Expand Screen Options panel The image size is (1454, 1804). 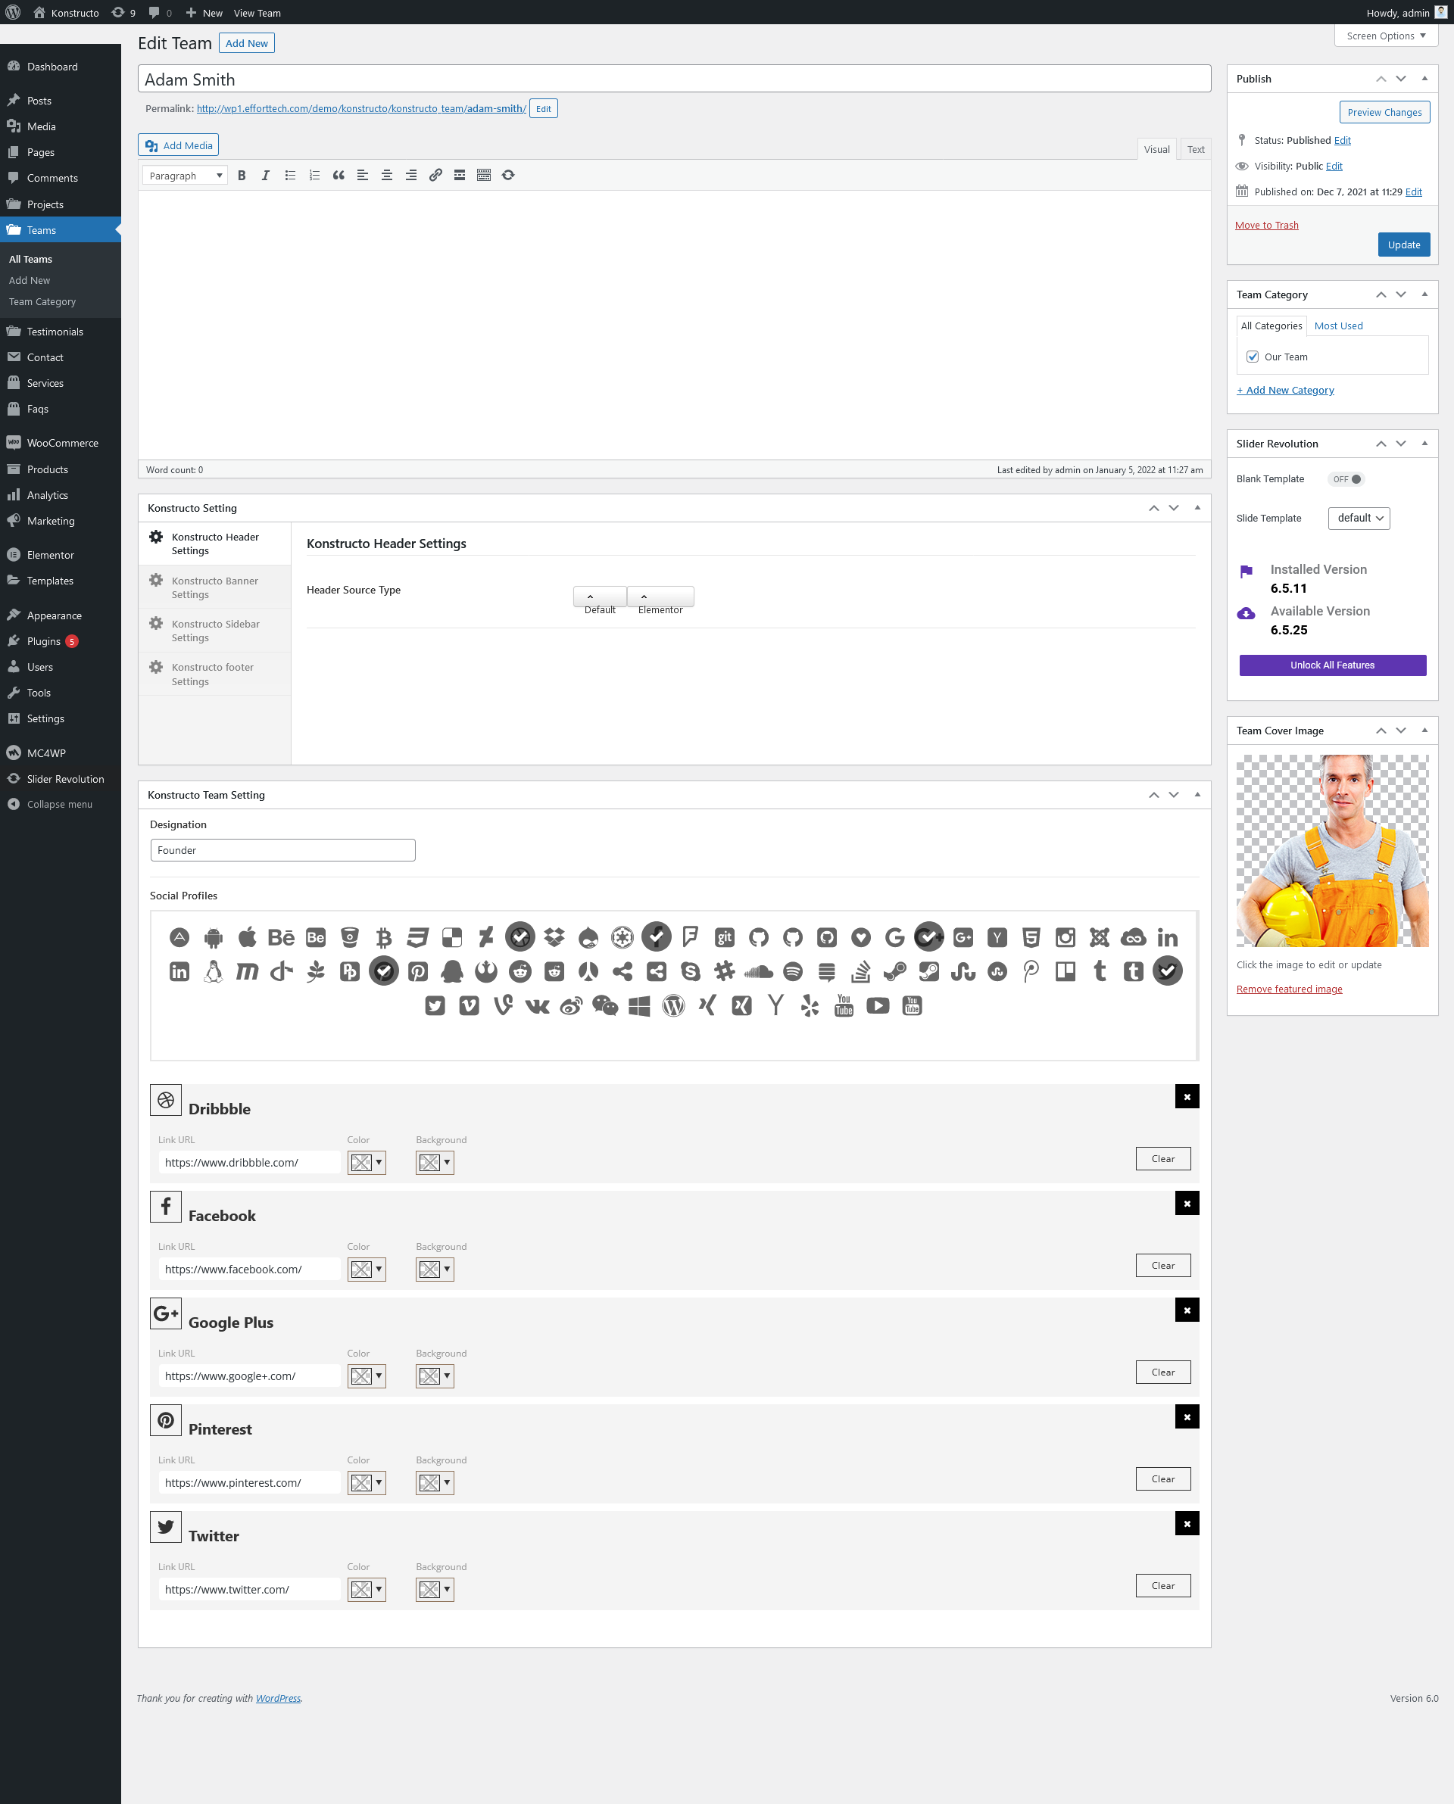coord(1385,36)
